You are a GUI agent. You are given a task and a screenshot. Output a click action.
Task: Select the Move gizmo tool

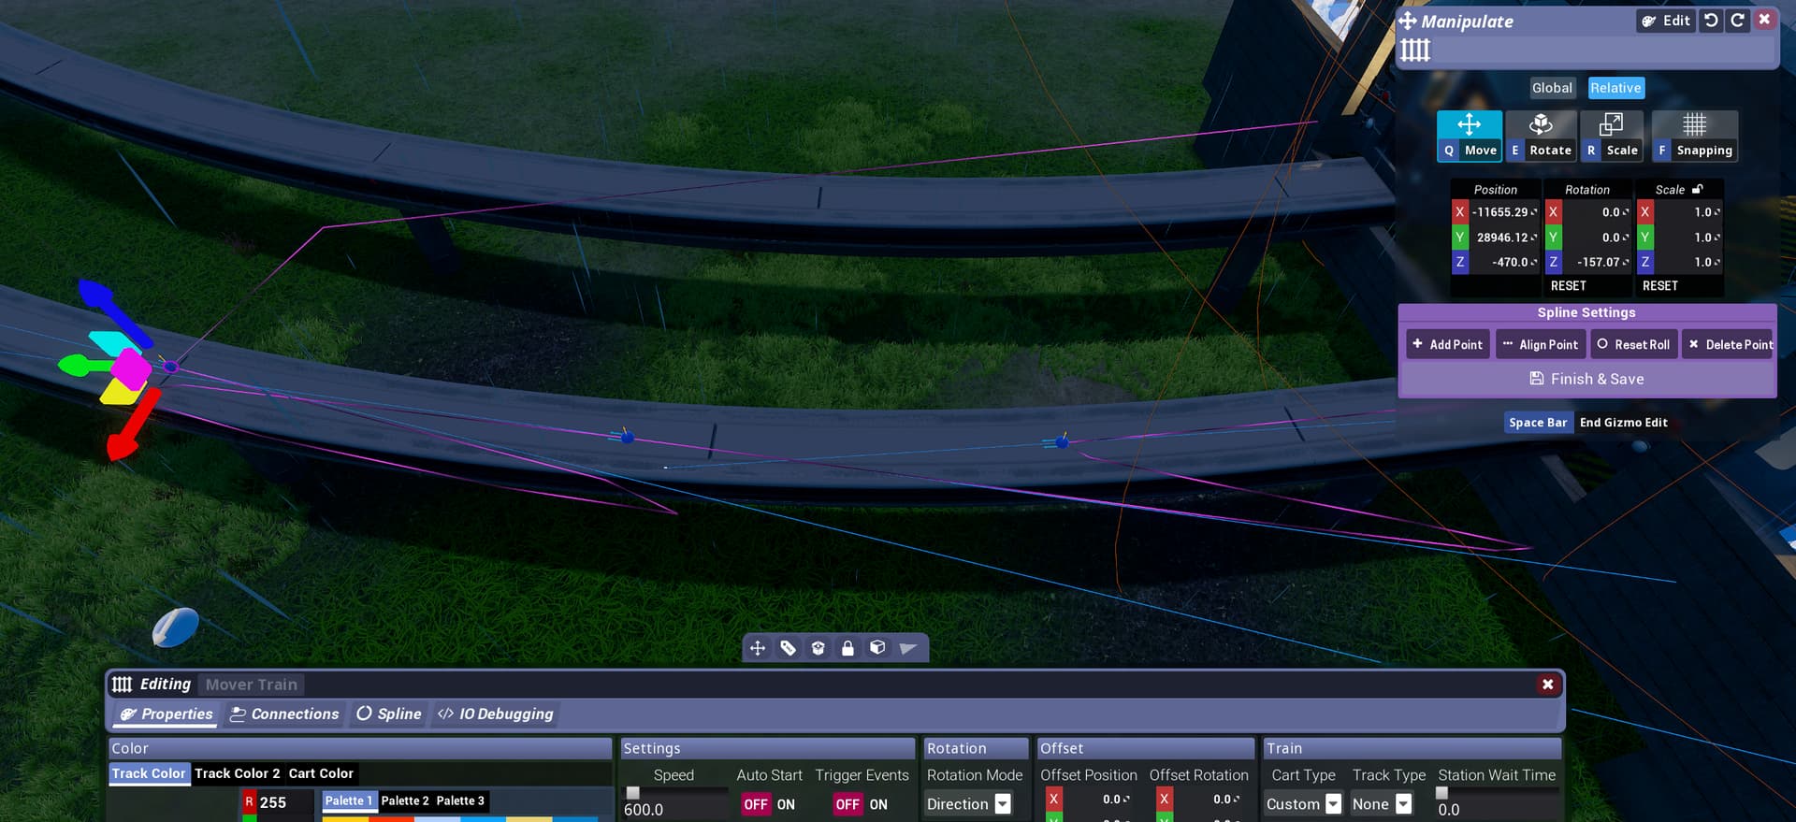click(x=1470, y=136)
